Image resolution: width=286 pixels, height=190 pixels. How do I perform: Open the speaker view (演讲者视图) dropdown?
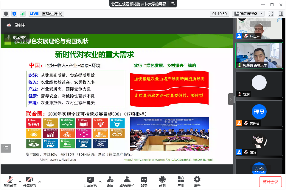248,14
